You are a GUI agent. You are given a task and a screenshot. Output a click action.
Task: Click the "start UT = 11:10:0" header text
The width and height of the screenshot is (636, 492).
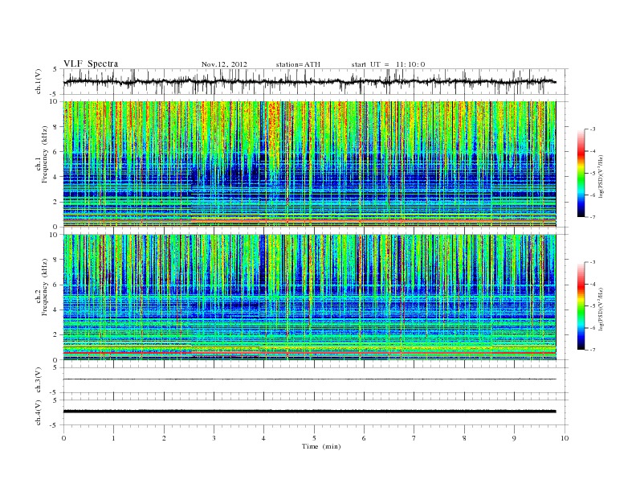pyautogui.click(x=388, y=64)
